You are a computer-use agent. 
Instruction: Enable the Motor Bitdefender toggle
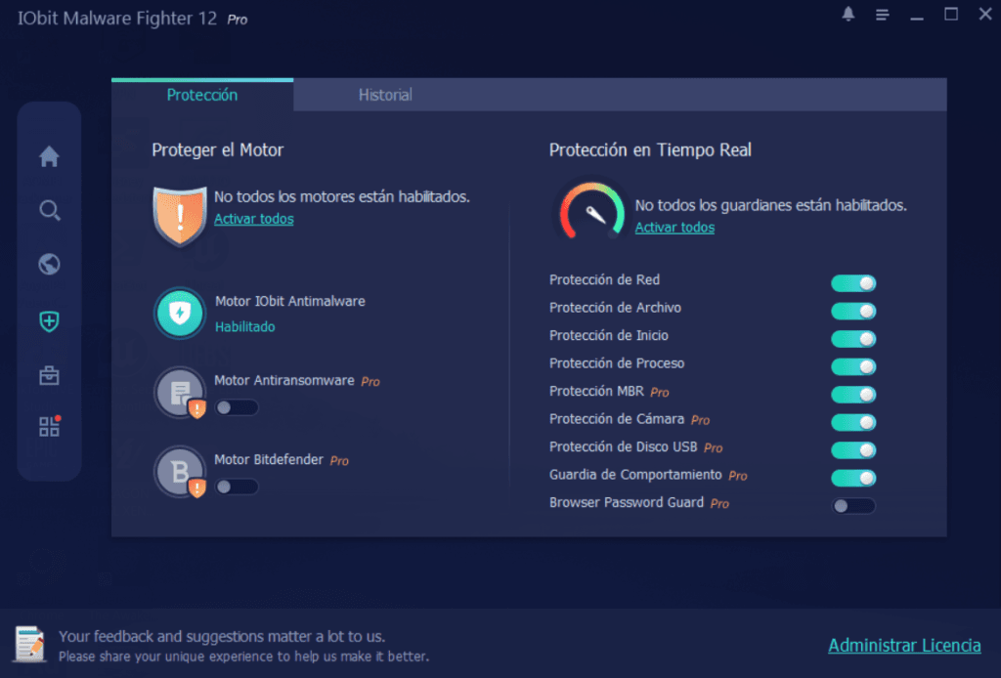237,487
